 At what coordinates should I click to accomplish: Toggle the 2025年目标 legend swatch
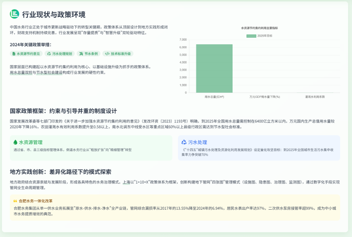251,36
